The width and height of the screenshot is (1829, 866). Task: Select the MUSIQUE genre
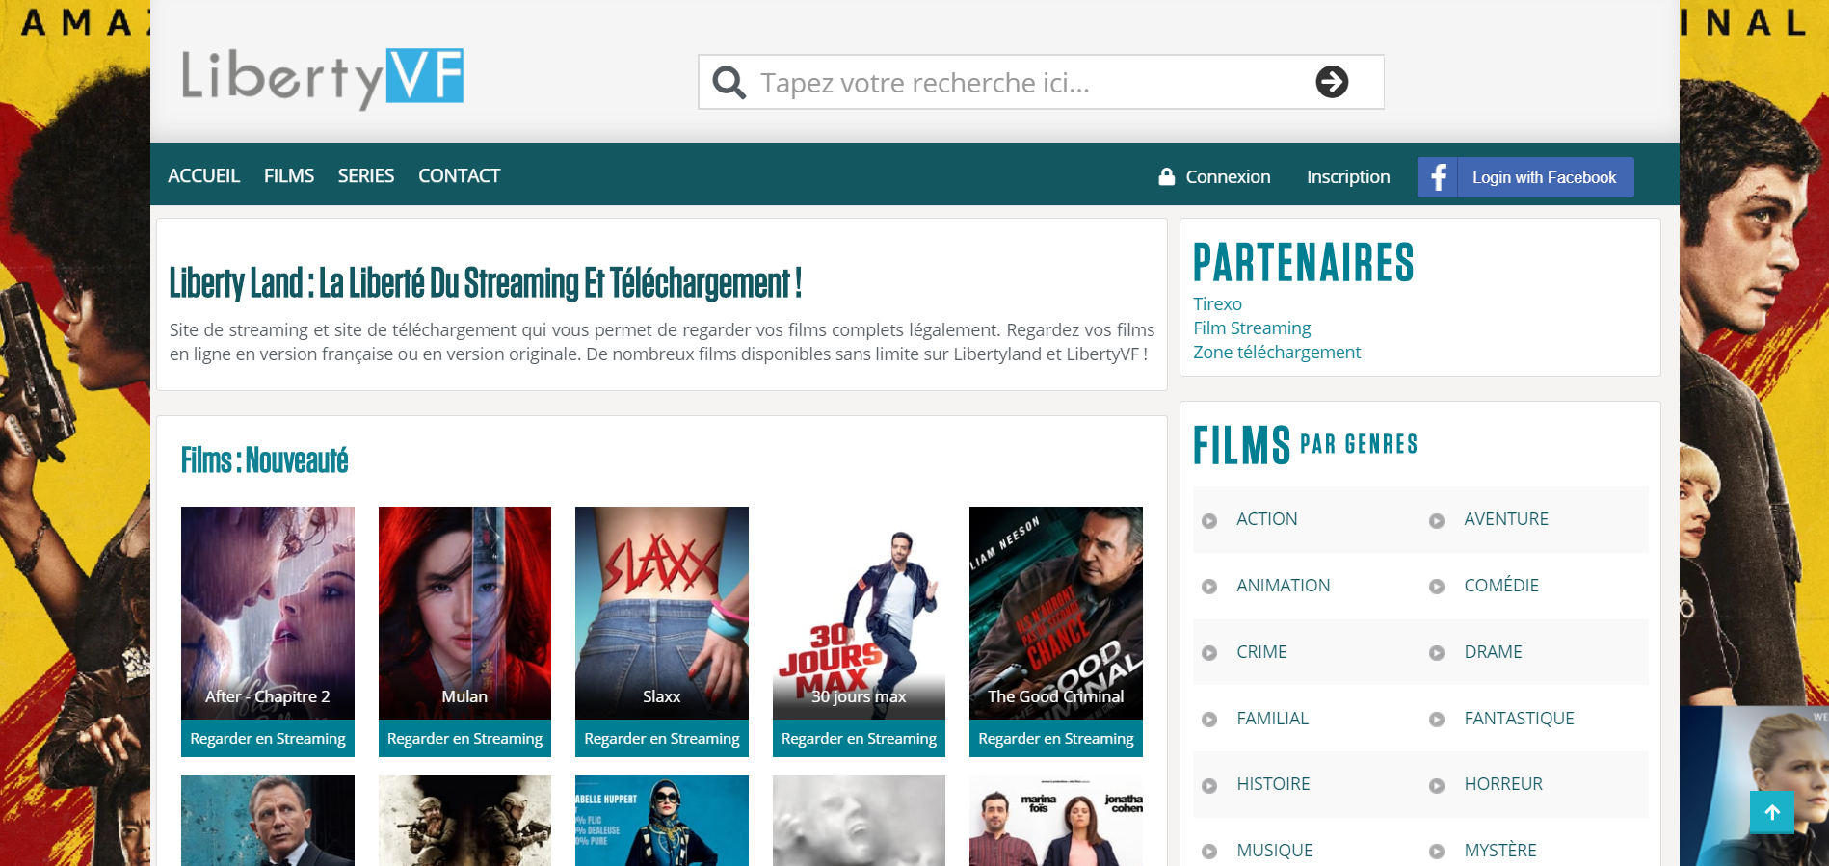[1274, 851]
